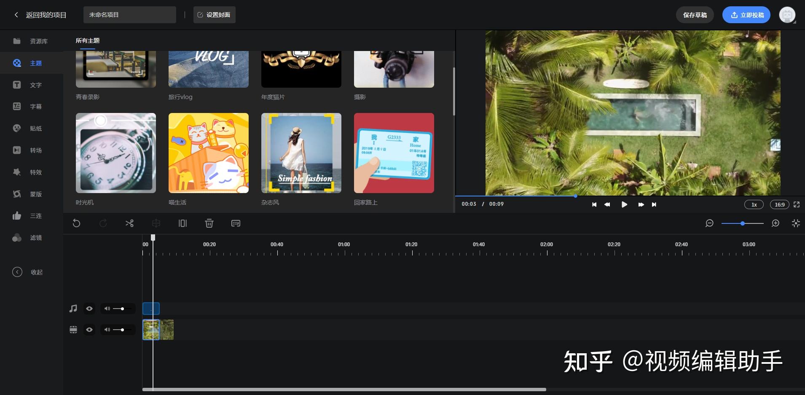Image resolution: width=805 pixels, height=395 pixels.
Task: Open 16:9 aspect ratio dropdown
Action: (x=780, y=204)
